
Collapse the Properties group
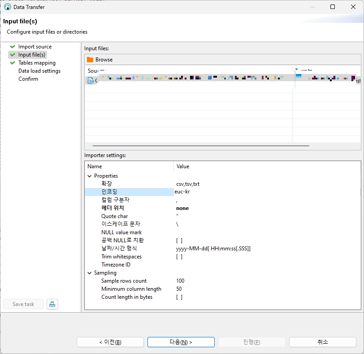point(89,176)
